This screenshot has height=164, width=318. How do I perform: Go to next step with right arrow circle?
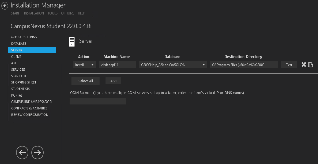click(x=38, y=152)
